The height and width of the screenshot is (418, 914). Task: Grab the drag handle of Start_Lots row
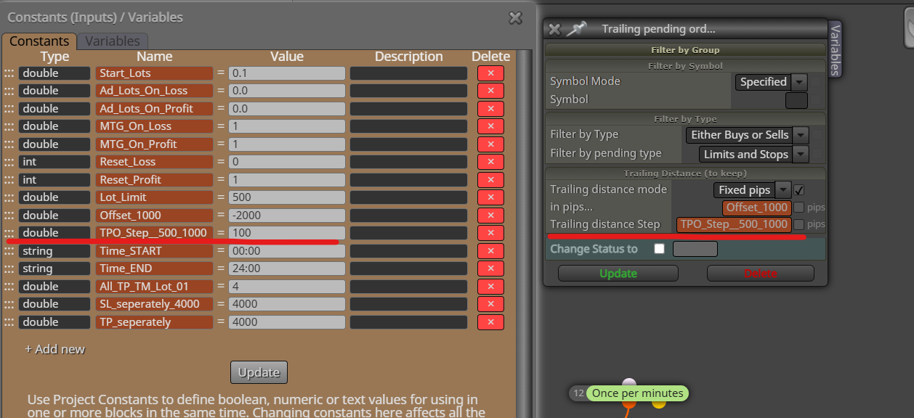9,73
